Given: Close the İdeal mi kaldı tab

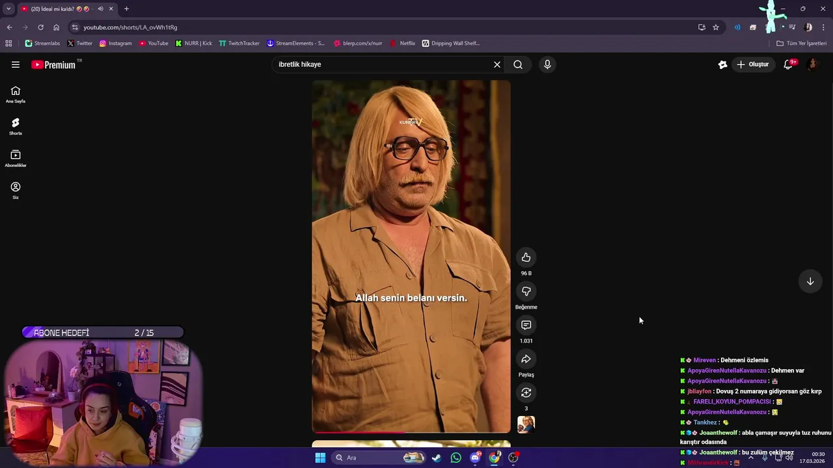Looking at the screenshot, I should [x=111, y=8].
